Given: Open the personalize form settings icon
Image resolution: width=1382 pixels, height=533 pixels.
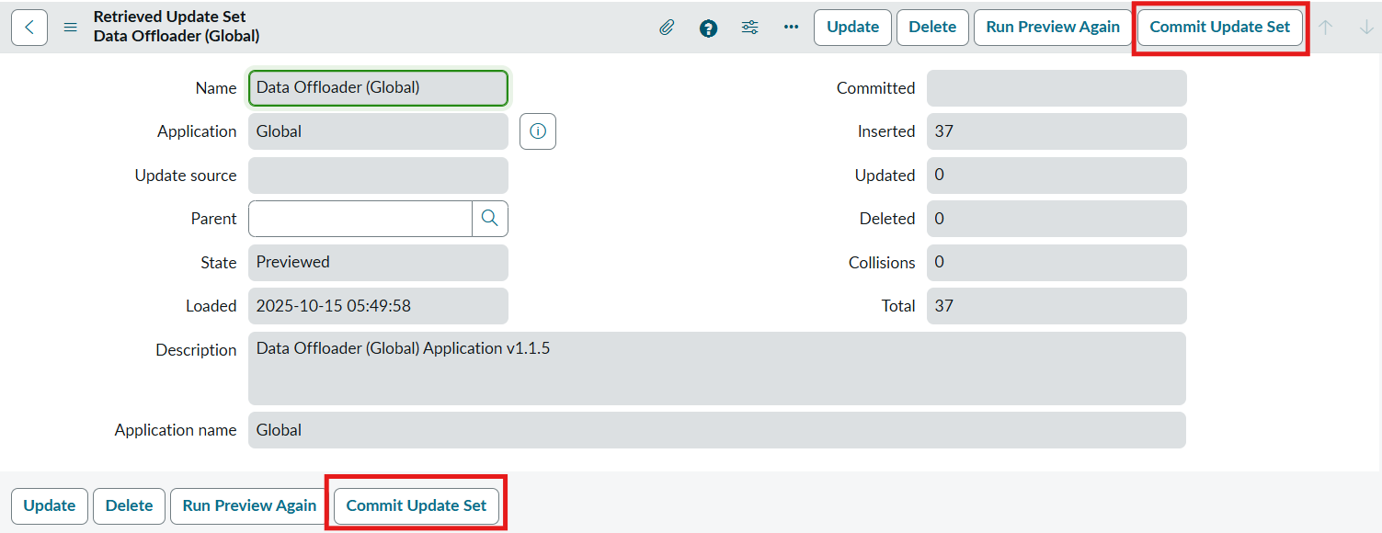Looking at the screenshot, I should click(x=750, y=28).
